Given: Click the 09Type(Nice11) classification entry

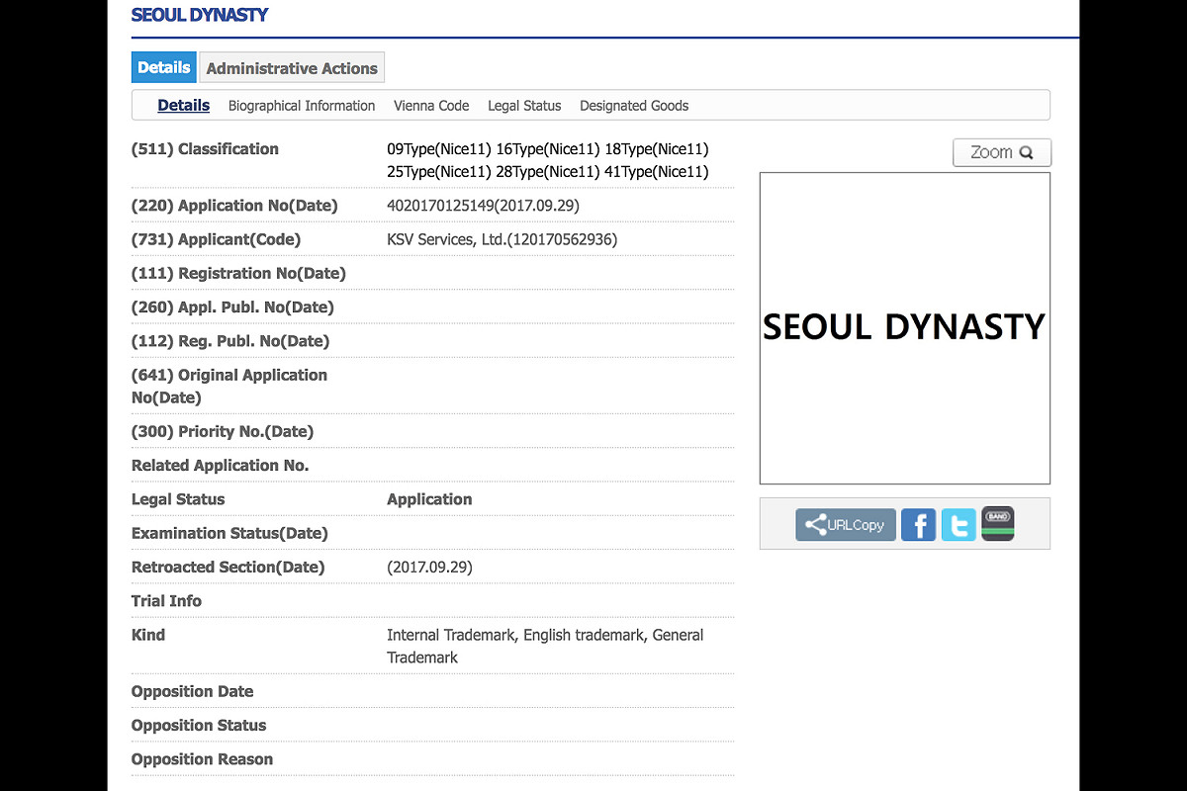Looking at the screenshot, I should pos(439,149).
